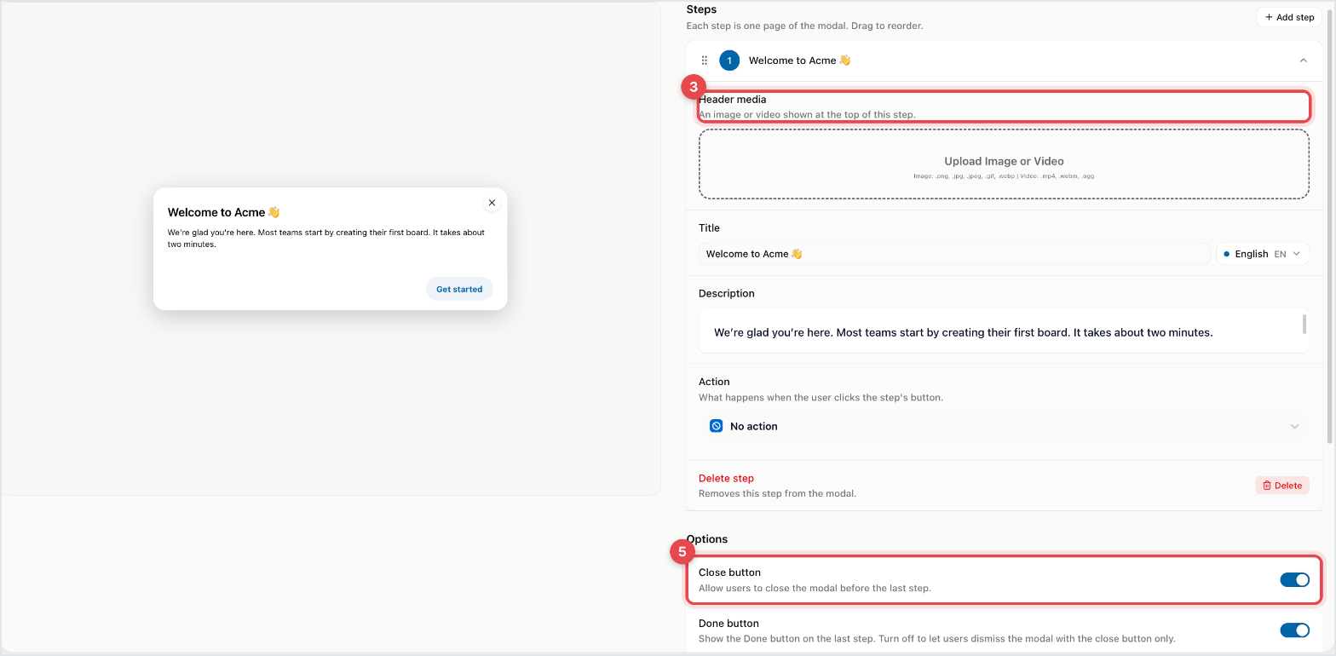The image size is (1336, 656).
Task: Click the Action label text
Action: (714, 382)
